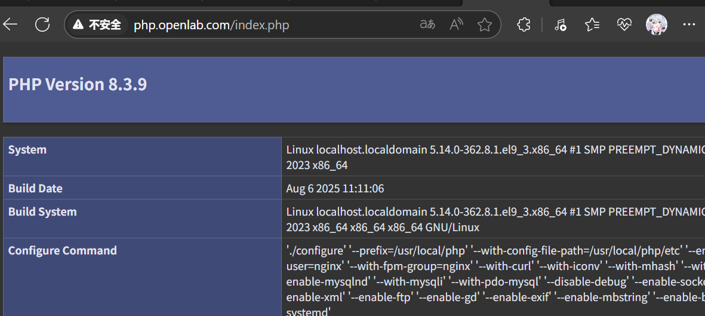Select the System value starting Linux localhost.localdomain
705x316 pixels.
pyautogui.click(x=495, y=158)
